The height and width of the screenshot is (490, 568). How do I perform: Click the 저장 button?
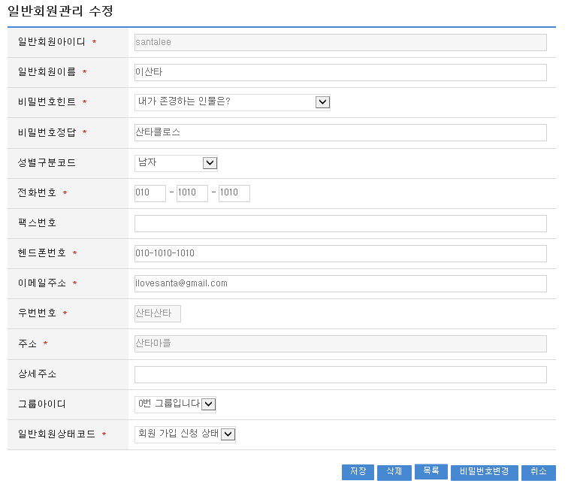click(x=358, y=472)
